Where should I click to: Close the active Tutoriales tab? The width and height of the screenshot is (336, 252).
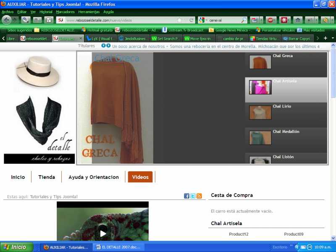tap(81, 38)
